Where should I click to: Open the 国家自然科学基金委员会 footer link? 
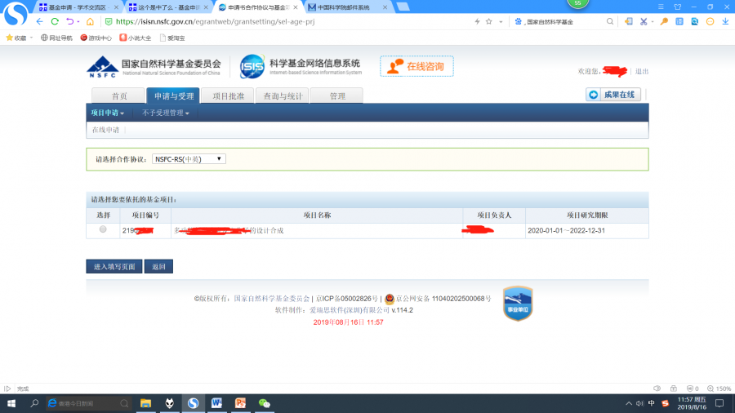tap(272, 299)
